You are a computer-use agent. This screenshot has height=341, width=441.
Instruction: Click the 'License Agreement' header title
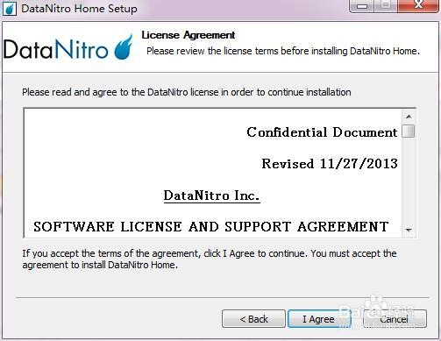188,35
